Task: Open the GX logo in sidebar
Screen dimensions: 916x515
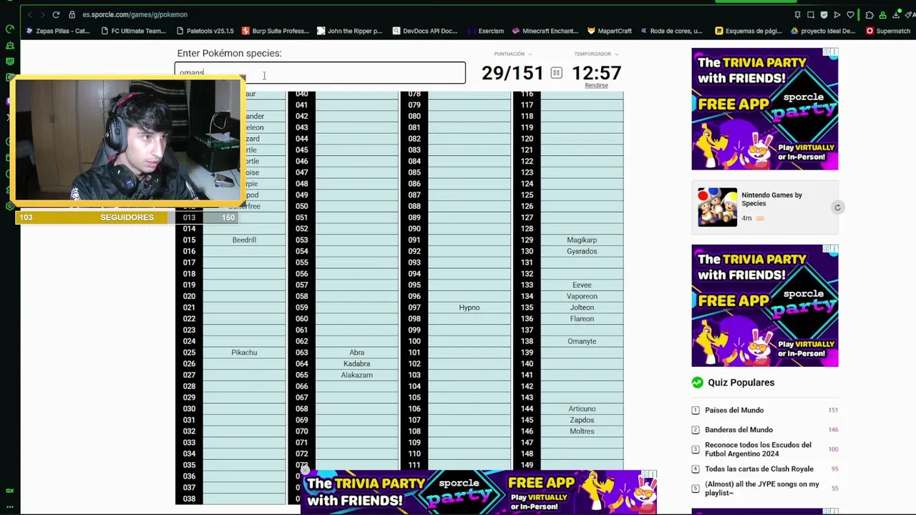Action: tap(10, 491)
